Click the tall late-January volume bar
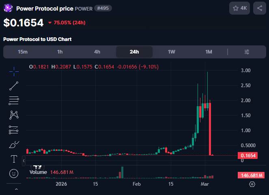Image resolution: width=269 pixels, height=195 pixels. pyautogui.click(x=122, y=173)
